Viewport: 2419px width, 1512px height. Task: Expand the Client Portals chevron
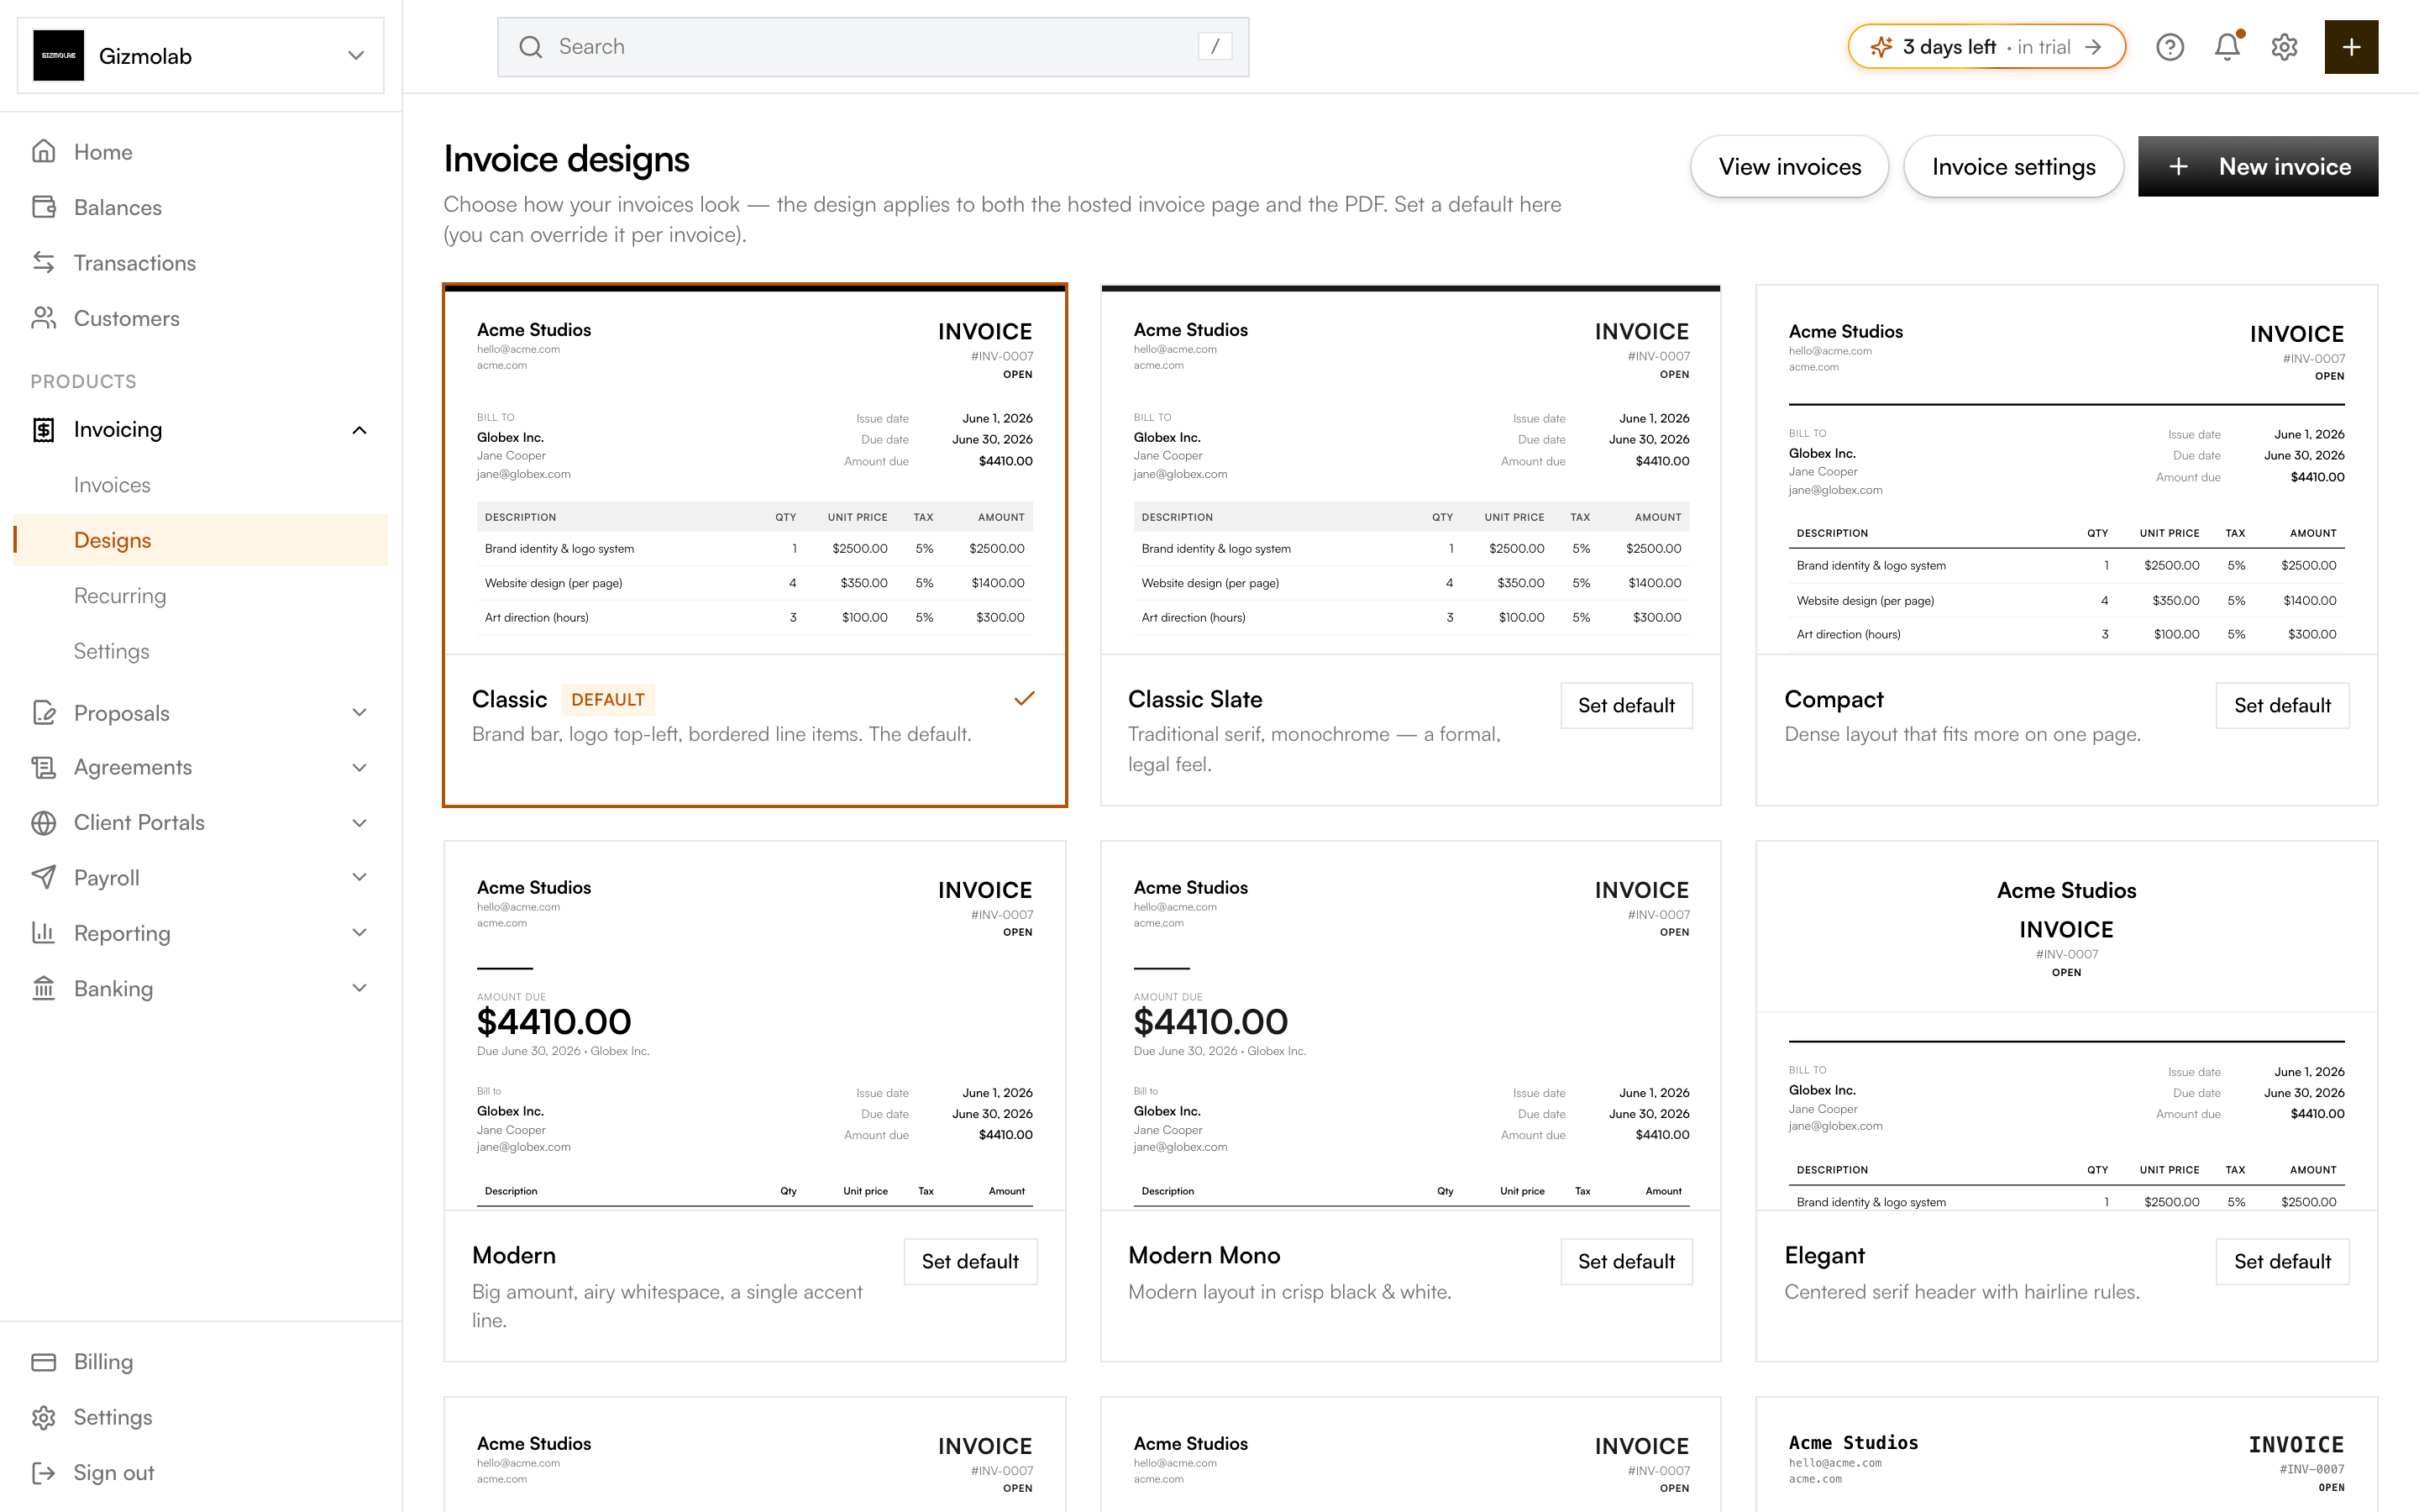click(x=359, y=822)
